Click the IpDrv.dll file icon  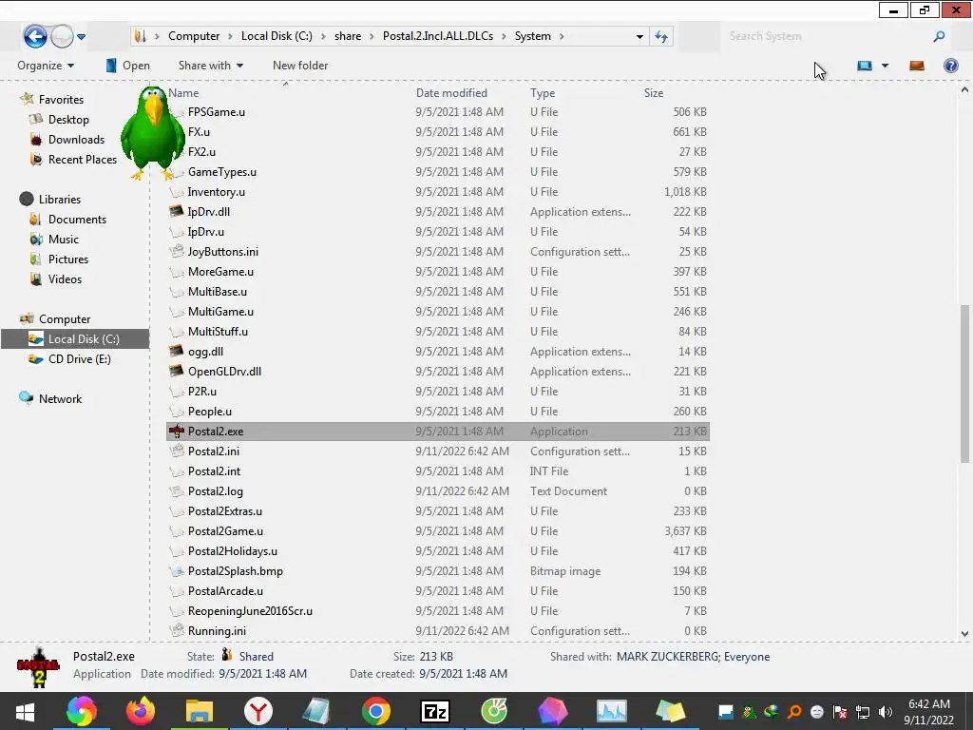pos(177,211)
